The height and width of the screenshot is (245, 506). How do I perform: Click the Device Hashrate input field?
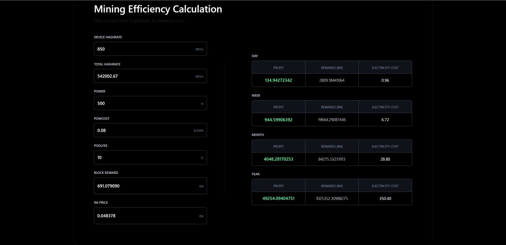click(x=145, y=49)
